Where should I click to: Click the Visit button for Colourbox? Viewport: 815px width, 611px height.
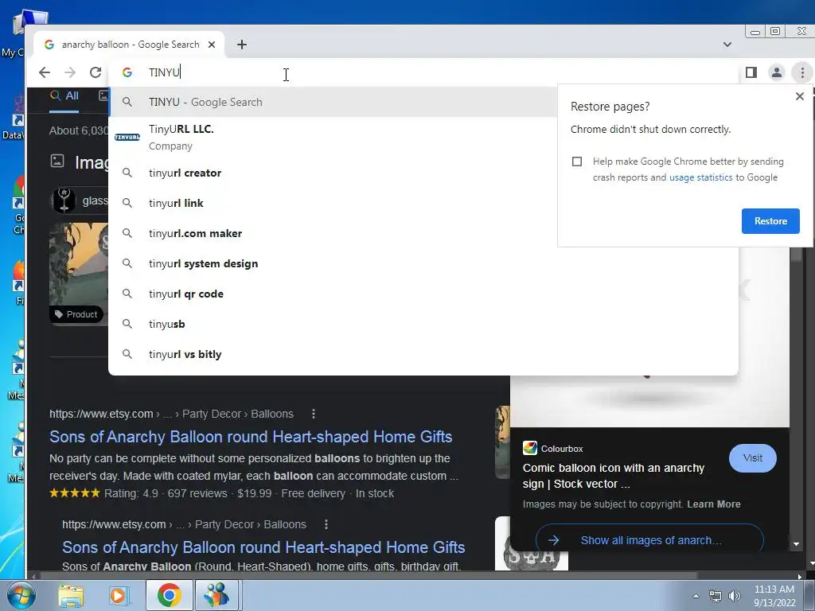click(x=753, y=457)
